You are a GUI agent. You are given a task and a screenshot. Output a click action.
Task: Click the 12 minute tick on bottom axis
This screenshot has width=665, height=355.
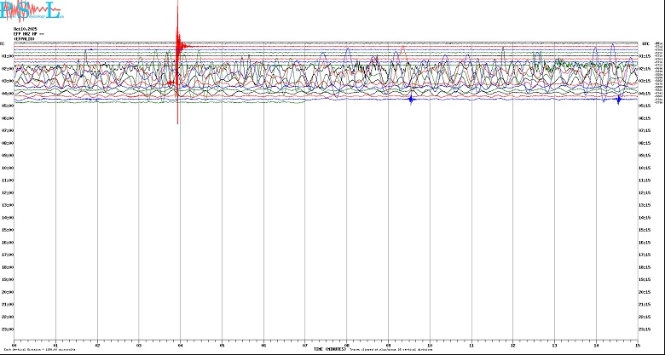pyautogui.click(x=512, y=345)
